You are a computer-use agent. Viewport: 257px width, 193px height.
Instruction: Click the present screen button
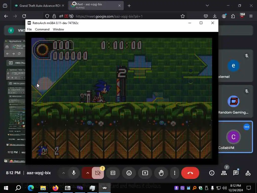coord(145,173)
